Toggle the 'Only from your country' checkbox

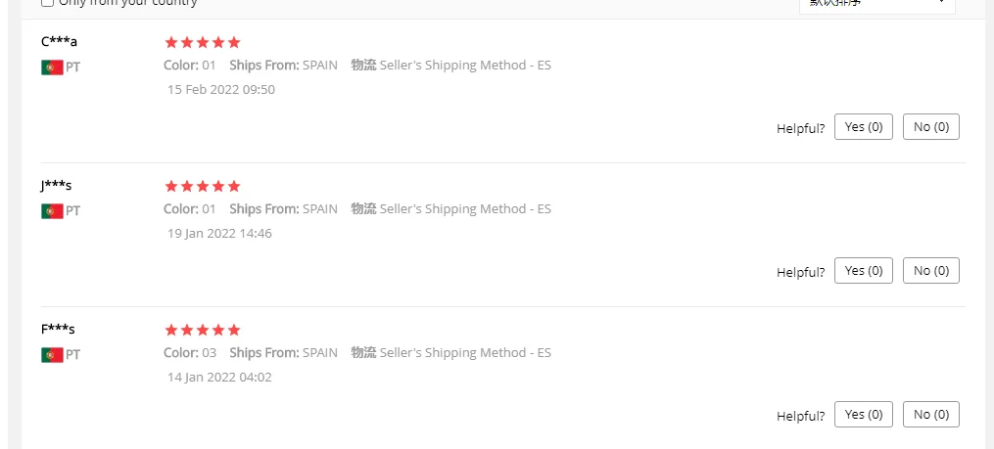click(47, 3)
